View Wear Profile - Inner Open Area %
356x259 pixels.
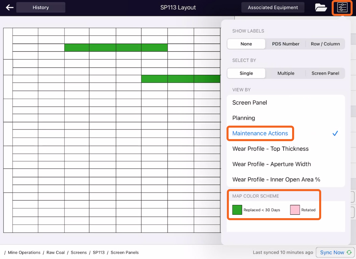pos(286,180)
